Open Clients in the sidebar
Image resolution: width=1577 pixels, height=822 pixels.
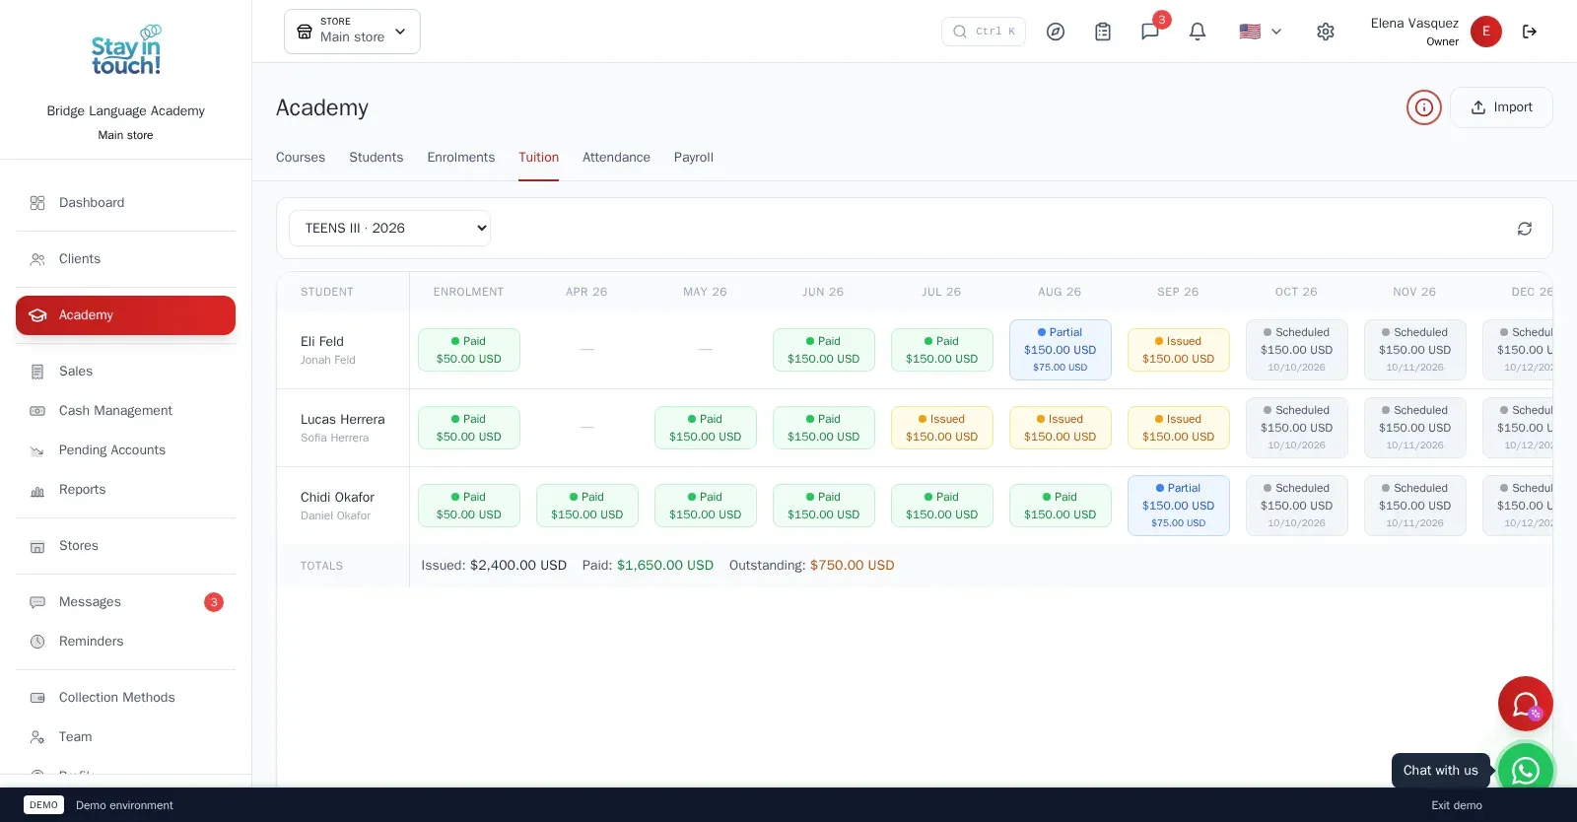point(125,259)
